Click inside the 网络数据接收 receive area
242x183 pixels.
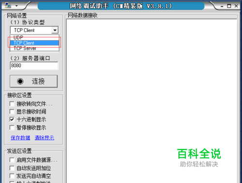click(x=151, y=101)
